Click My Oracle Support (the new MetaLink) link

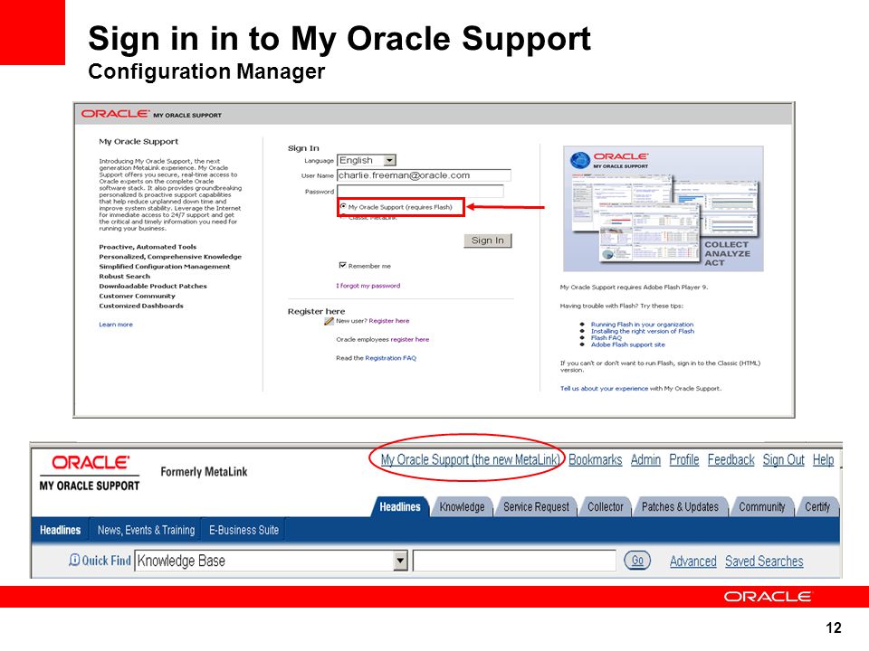470,460
